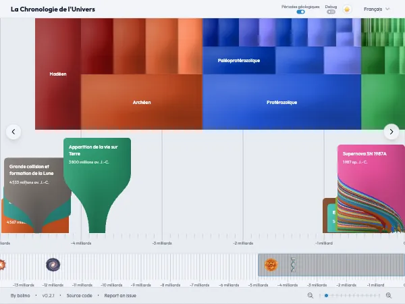Open the Hadéen period block
Viewport: 405px width, 304px height.
[58, 74]
